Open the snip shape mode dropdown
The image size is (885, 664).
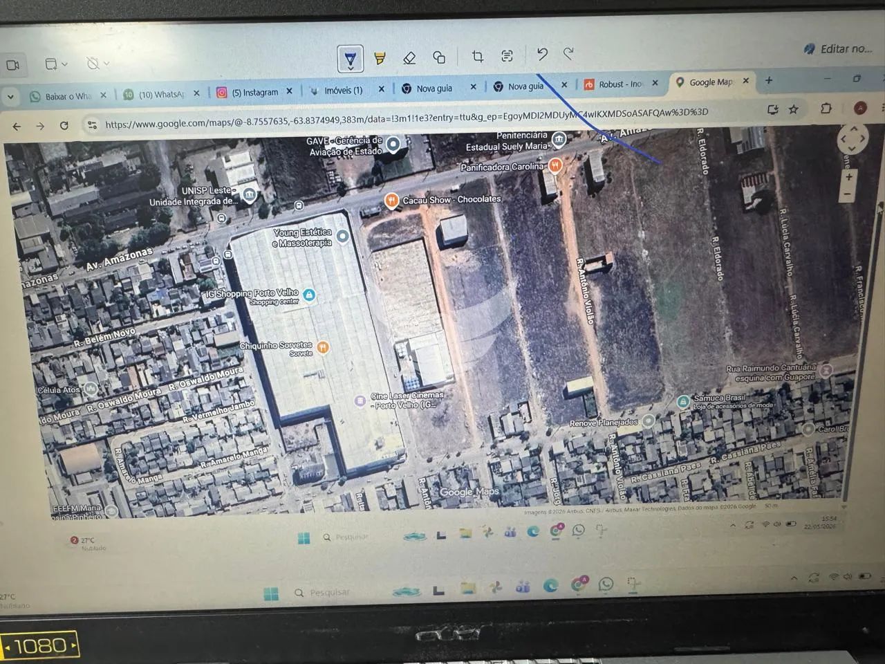56,64
